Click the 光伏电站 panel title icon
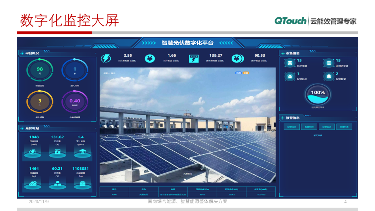The height and width of the screenshot is (211, 375). [x=22, y=128]
